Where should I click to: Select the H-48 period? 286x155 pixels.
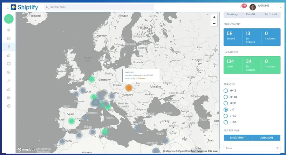[226, 97]
